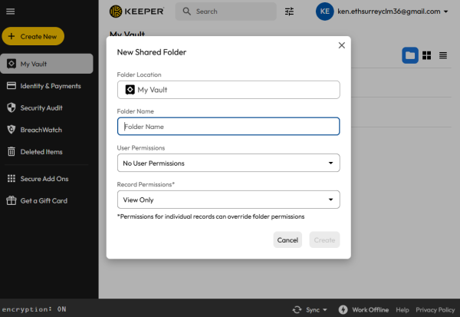Click the BreachWatch shield icon
The height and width of the screenshot is (317, 460).
point(11,130)
